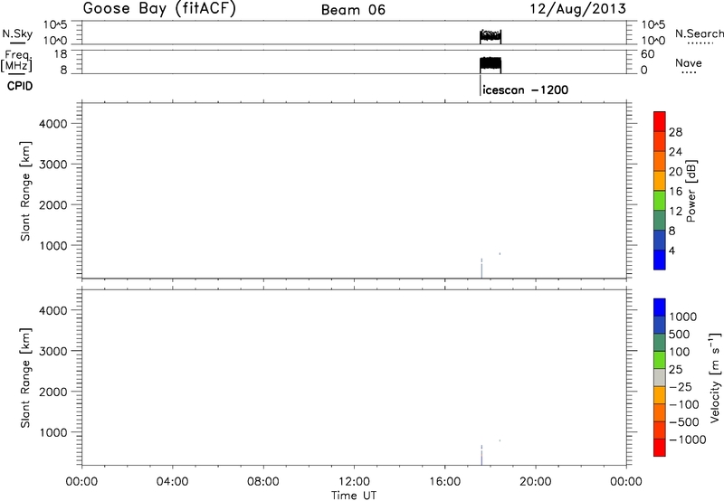The width and height of the screenshot is (724, 501).
Task: Pick the -1000 to -500 red-orange swatch
Action: coord(660,430)
